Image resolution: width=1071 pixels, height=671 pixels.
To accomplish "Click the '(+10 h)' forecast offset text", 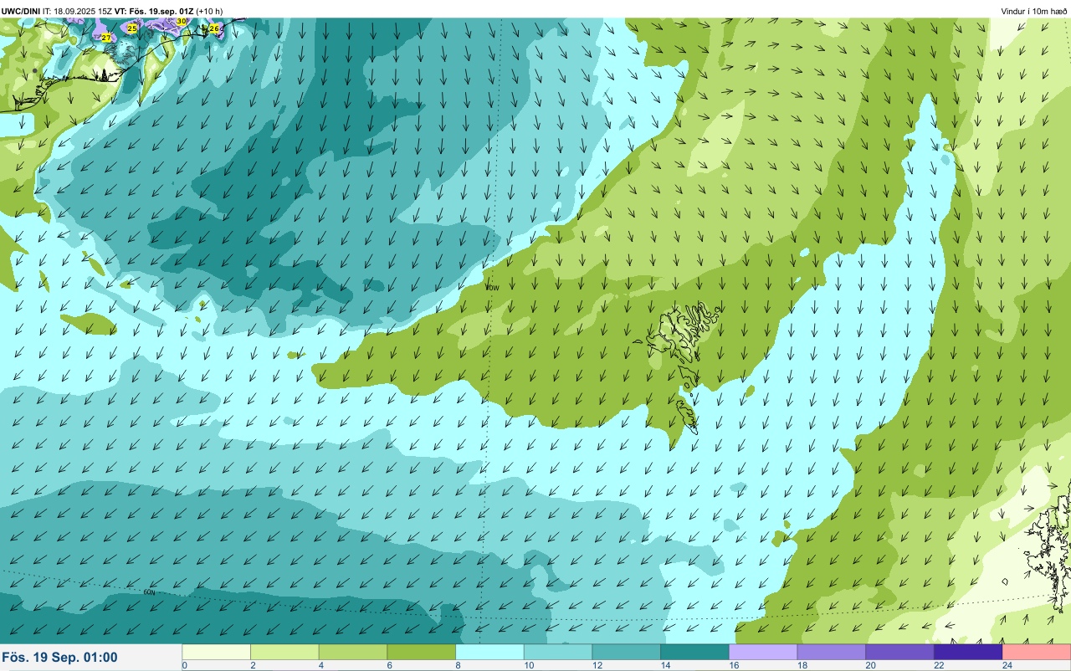I will point(209,11).
